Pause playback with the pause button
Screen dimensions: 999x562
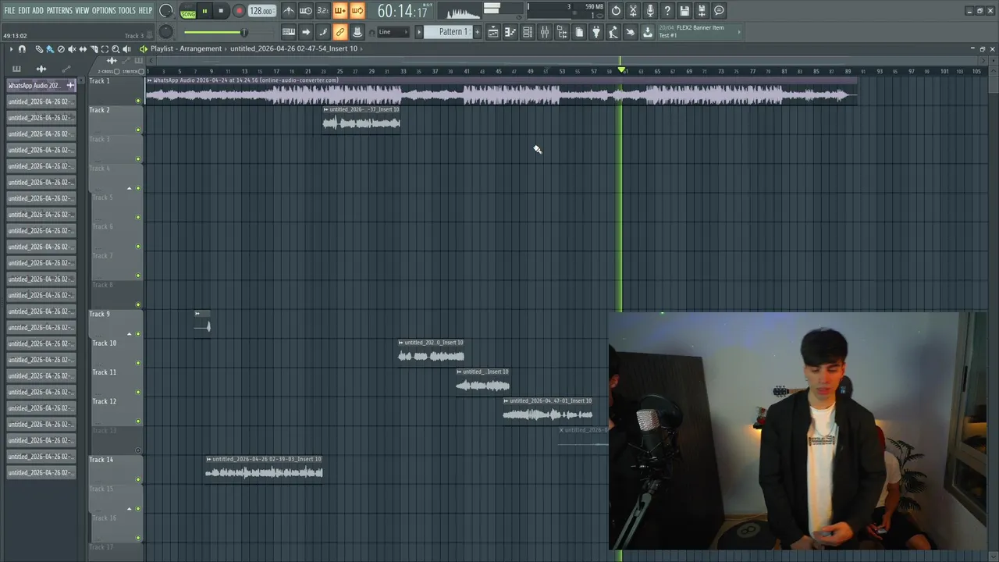click(204, 11)
